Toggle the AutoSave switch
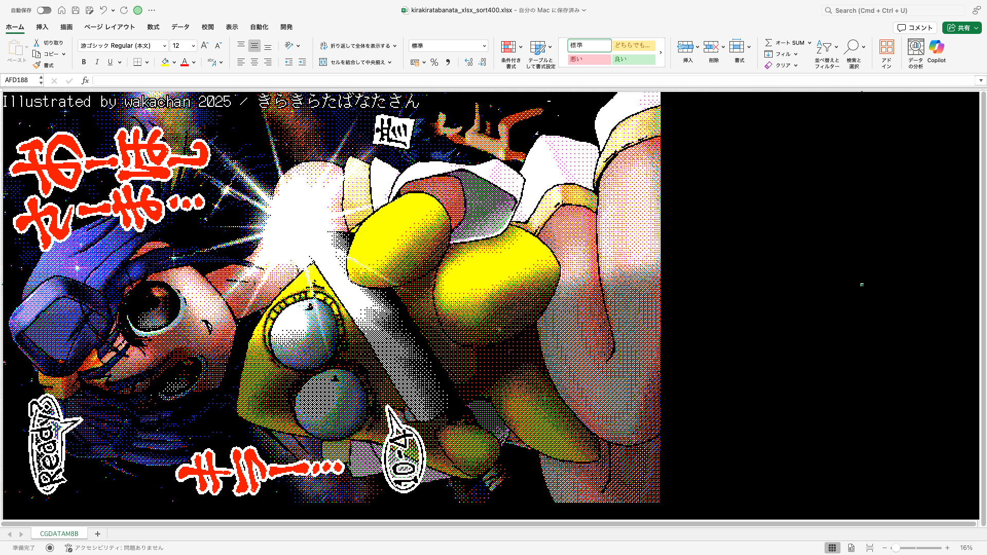The height and width of the screenshot is (555, 987). pyautogui.click(x=44, y=10)
